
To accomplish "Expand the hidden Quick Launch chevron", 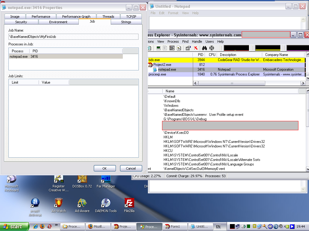I will 56,225.
